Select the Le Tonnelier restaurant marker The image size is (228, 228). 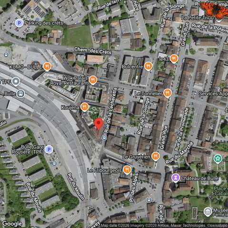click(168, 93)
